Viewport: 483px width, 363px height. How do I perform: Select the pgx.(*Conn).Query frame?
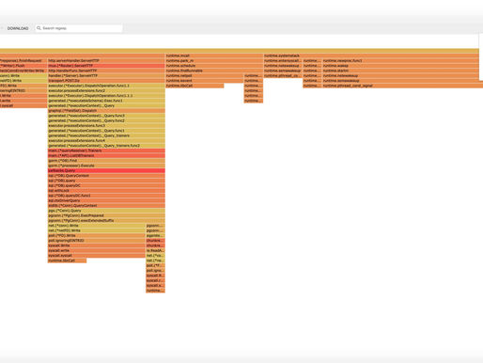tap(106, 211)
